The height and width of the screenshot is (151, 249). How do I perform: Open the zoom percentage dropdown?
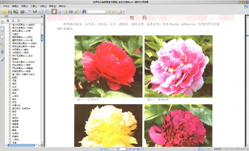click(224, 149)
